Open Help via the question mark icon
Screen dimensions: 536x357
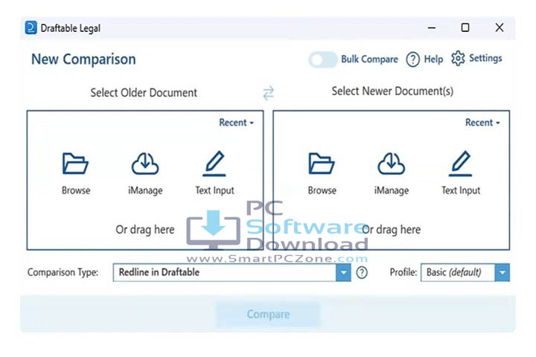(x=412, y=59)
